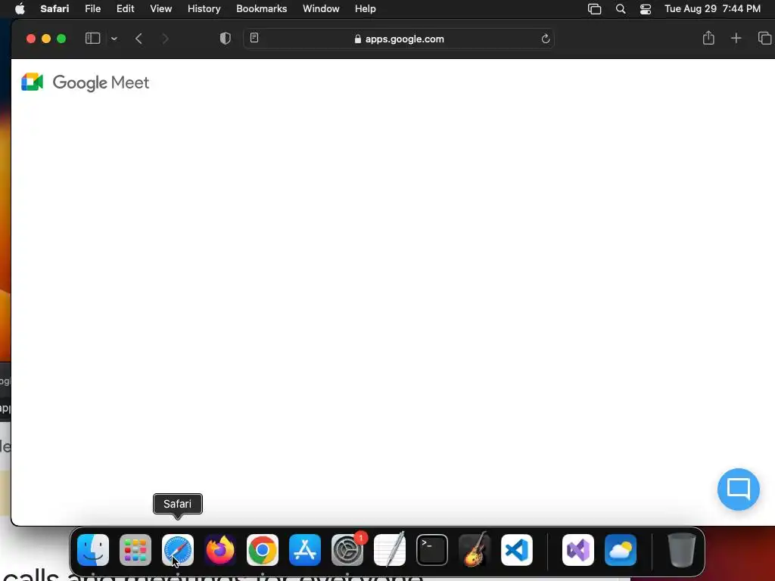Open the Trash from the Dock
The height and width of the screenshot is (581, 775).
click(x=682, y=550)
